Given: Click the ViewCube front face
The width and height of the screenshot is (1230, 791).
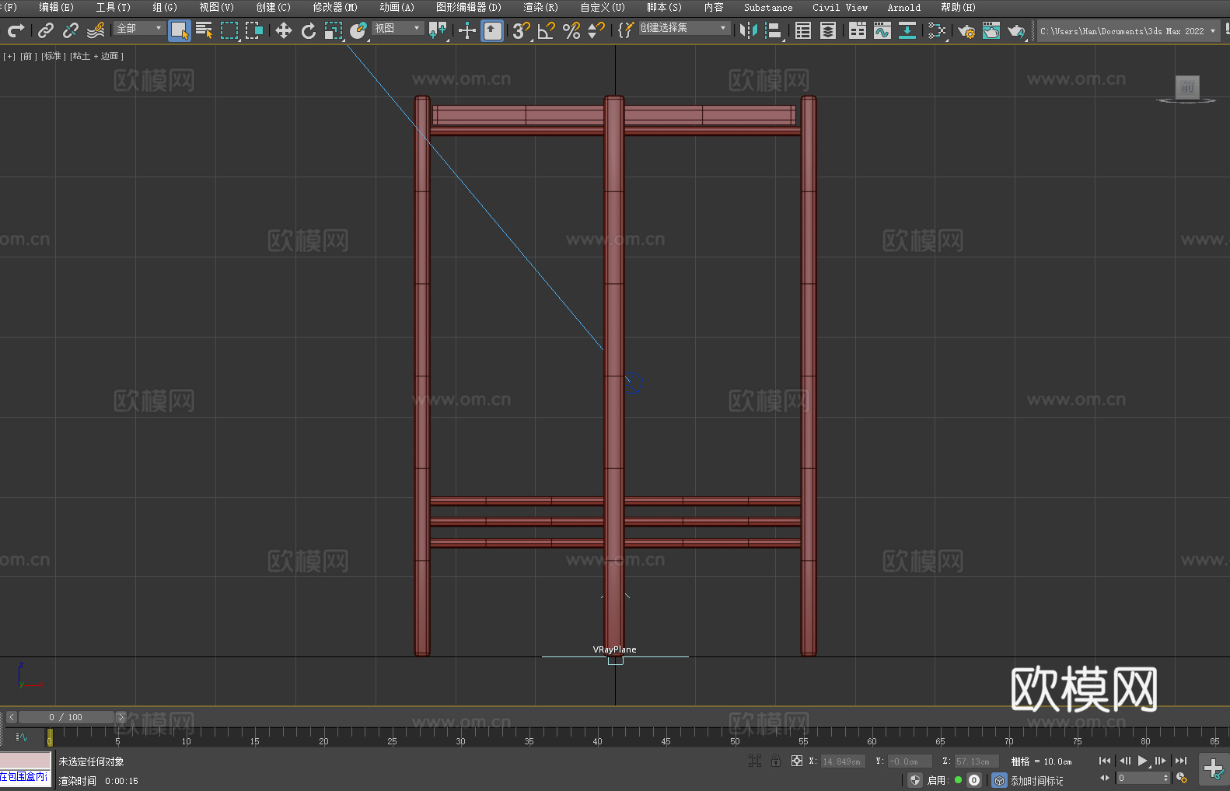Looking at the screenshot, I should point(1186,87).
